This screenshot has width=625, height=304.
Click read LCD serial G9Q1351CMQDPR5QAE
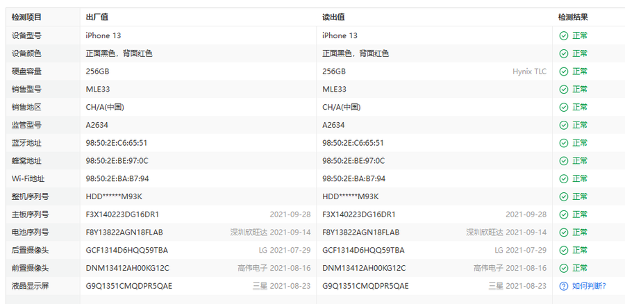(365, 286)
